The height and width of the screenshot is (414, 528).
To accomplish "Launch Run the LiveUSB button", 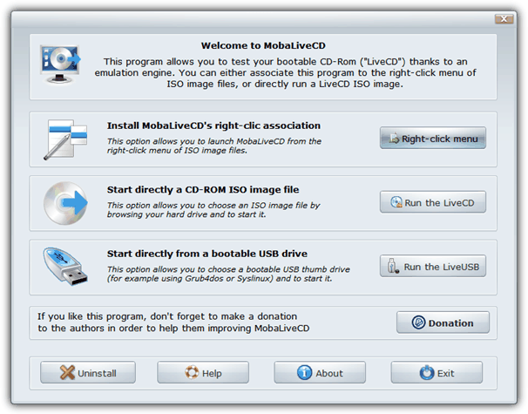I will (x=433, y=266).
